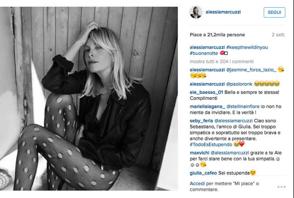Visit giulia_cafeo commenter profile
This screenshot has width=294, height=198.
point(203,173)
